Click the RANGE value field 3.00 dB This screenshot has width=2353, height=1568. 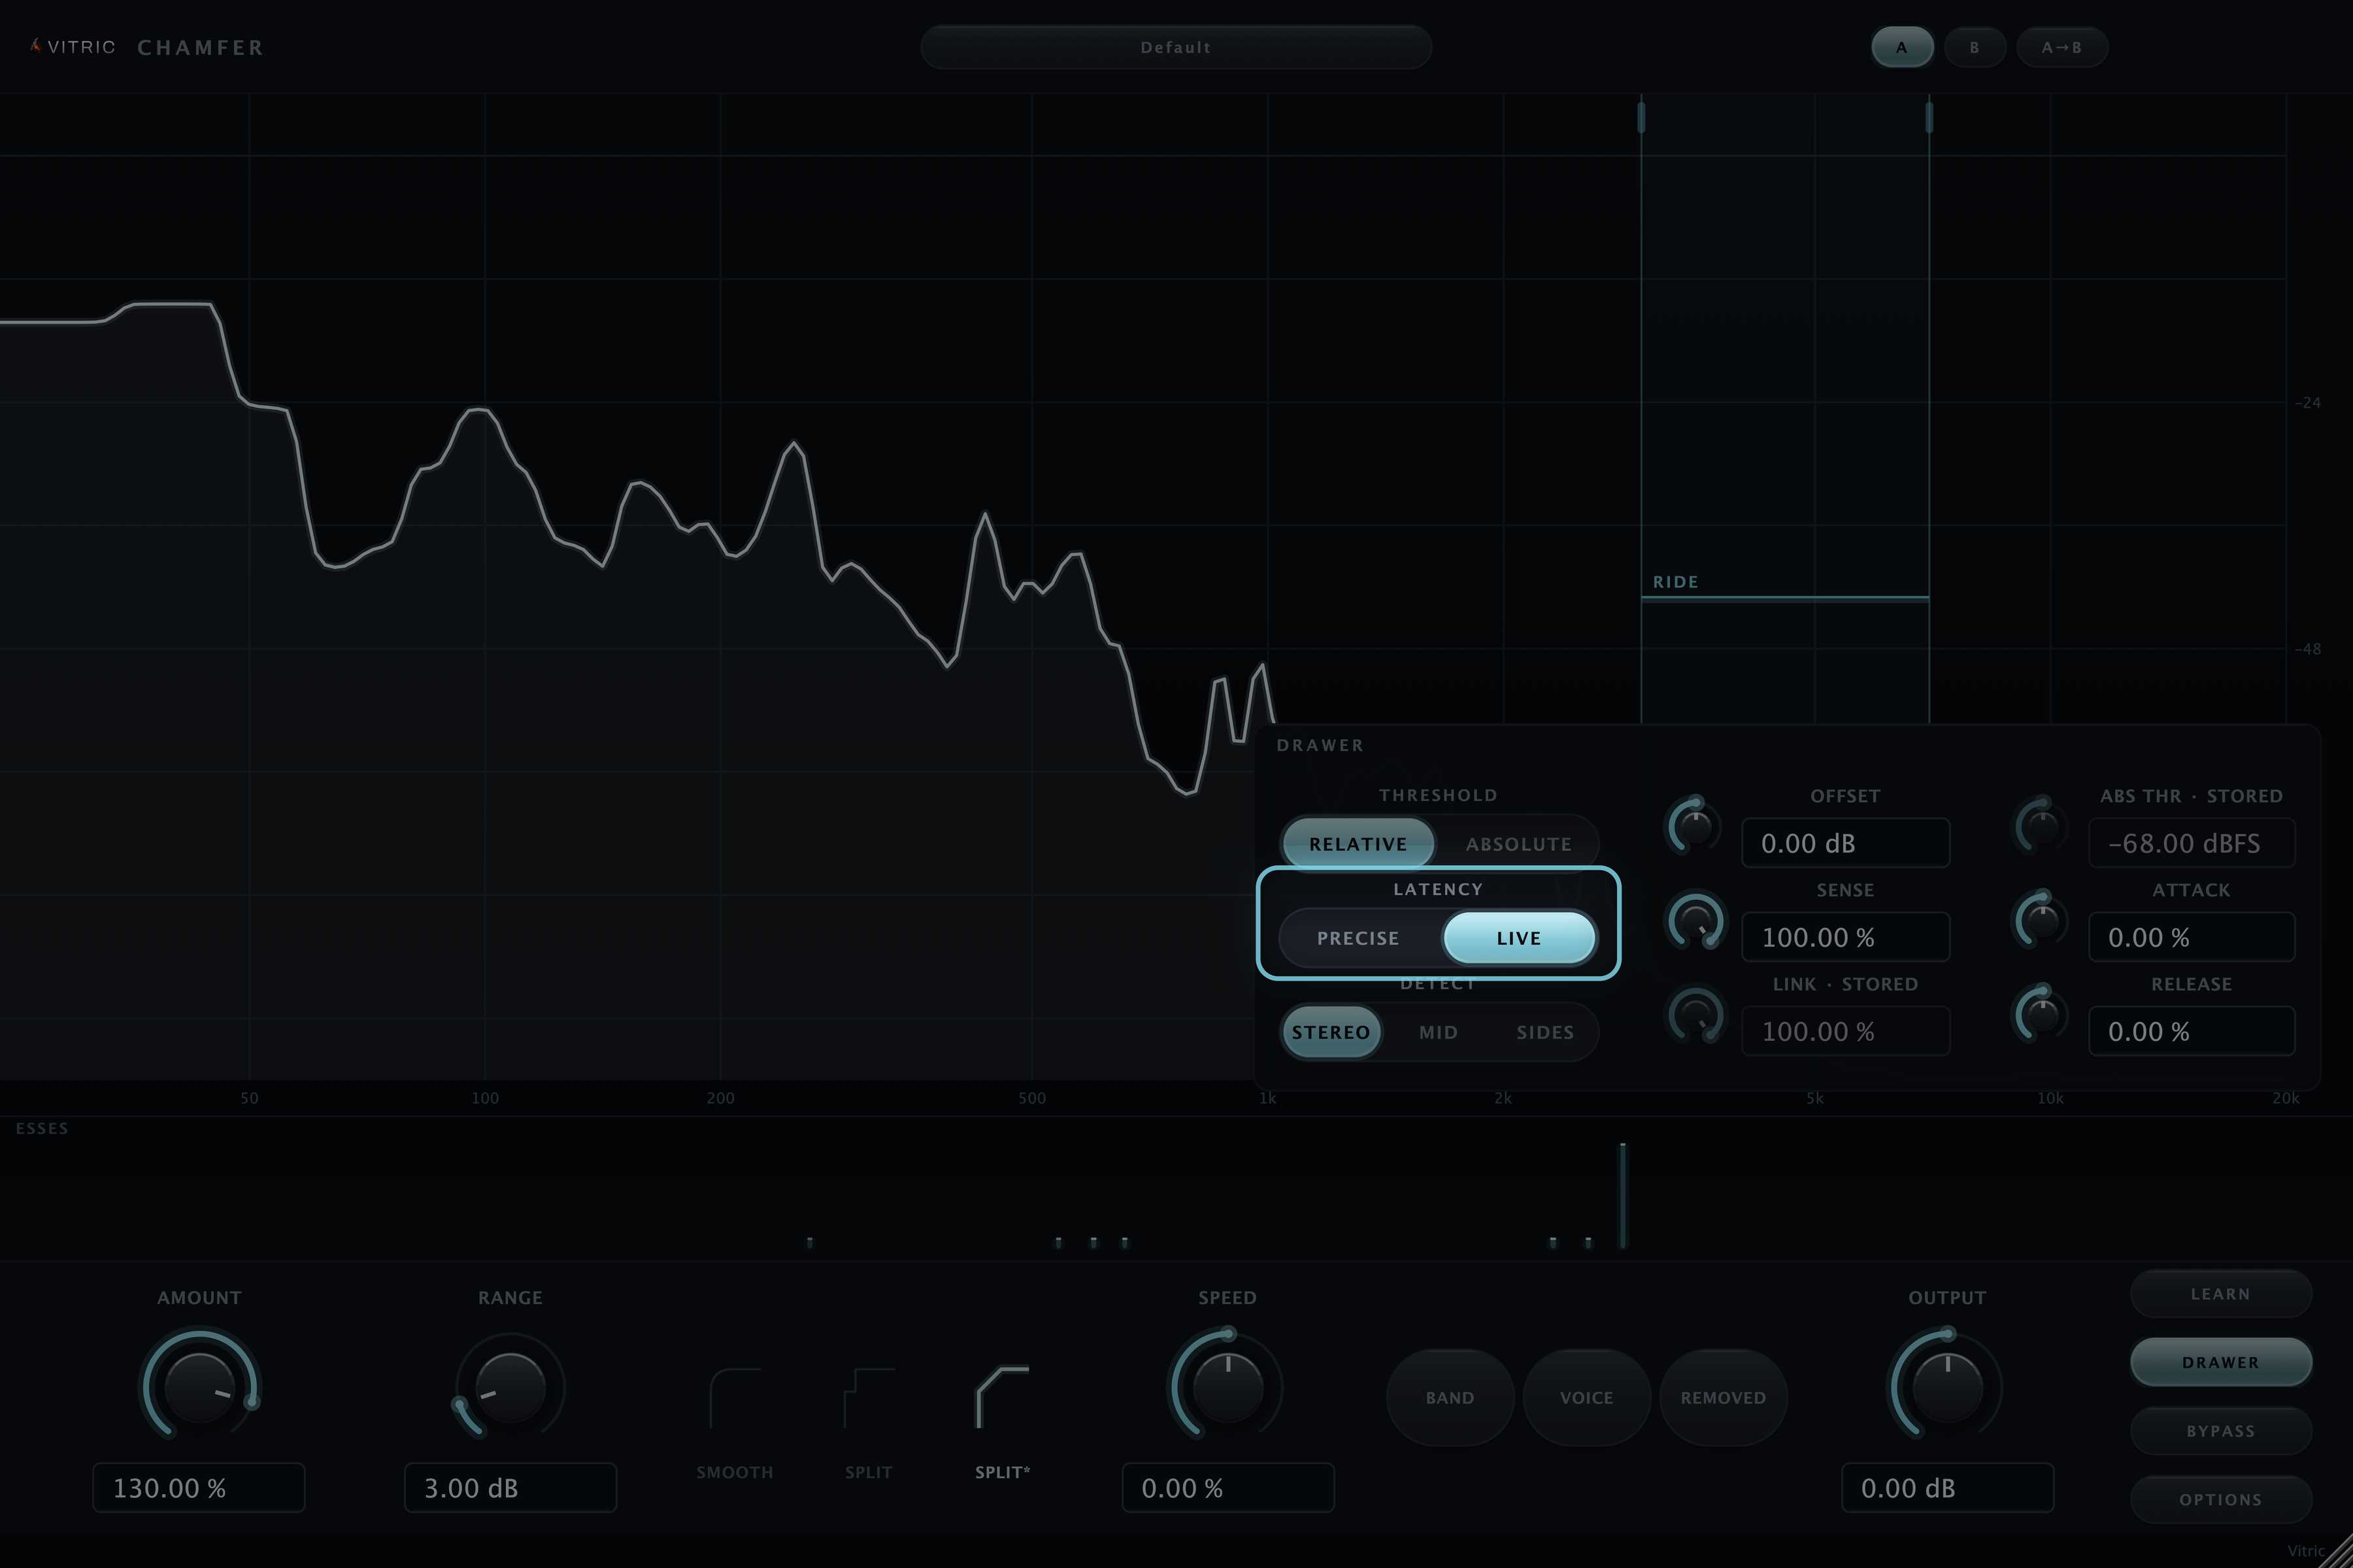pos(510,1487)
